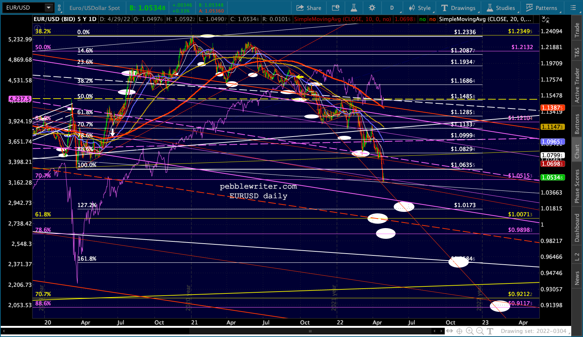Open the EUR/USD symbol dropdown arrow

pos(48,8)
